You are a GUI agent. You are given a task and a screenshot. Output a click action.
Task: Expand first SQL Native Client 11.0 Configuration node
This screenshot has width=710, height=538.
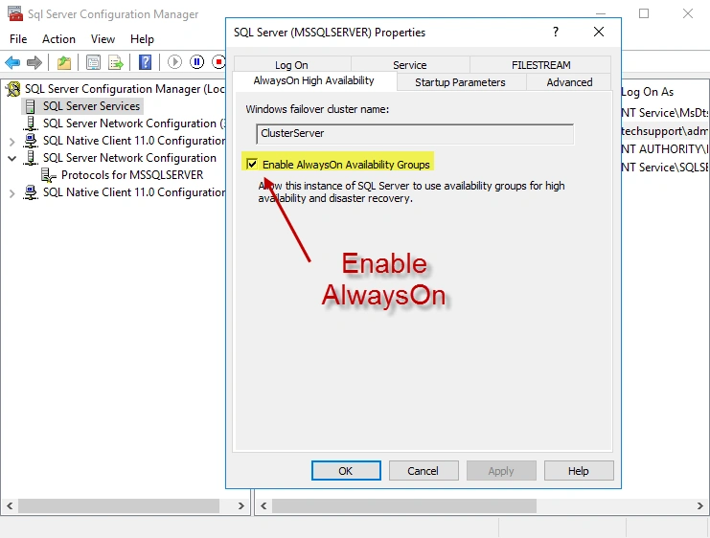(x=12, y=142)
